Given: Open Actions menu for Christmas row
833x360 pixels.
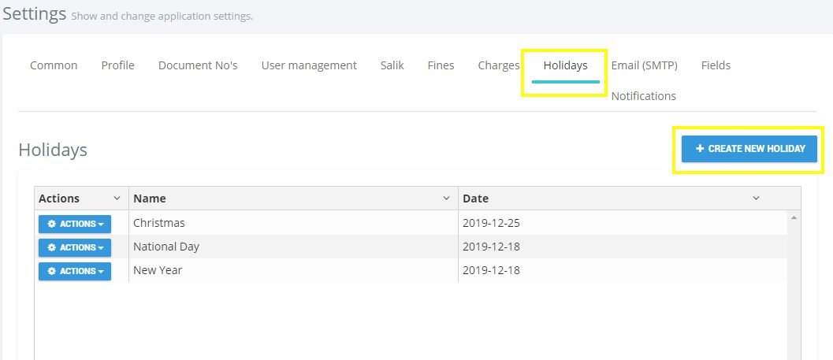Looking at the screenshot, I should 75,224.
